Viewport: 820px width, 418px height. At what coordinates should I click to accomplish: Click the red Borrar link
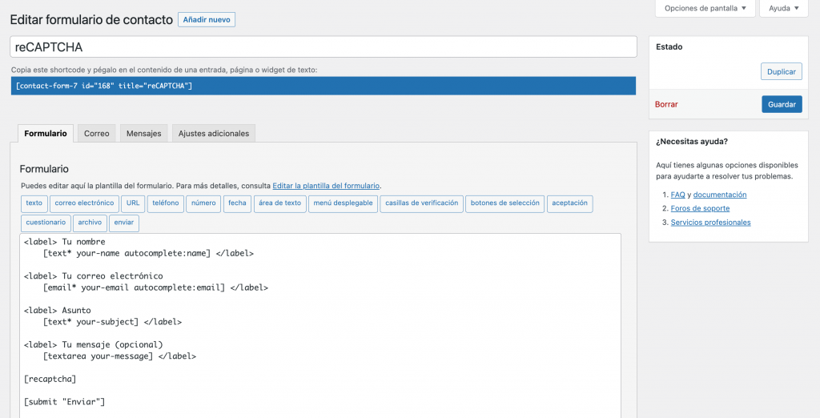coord(666,104)
